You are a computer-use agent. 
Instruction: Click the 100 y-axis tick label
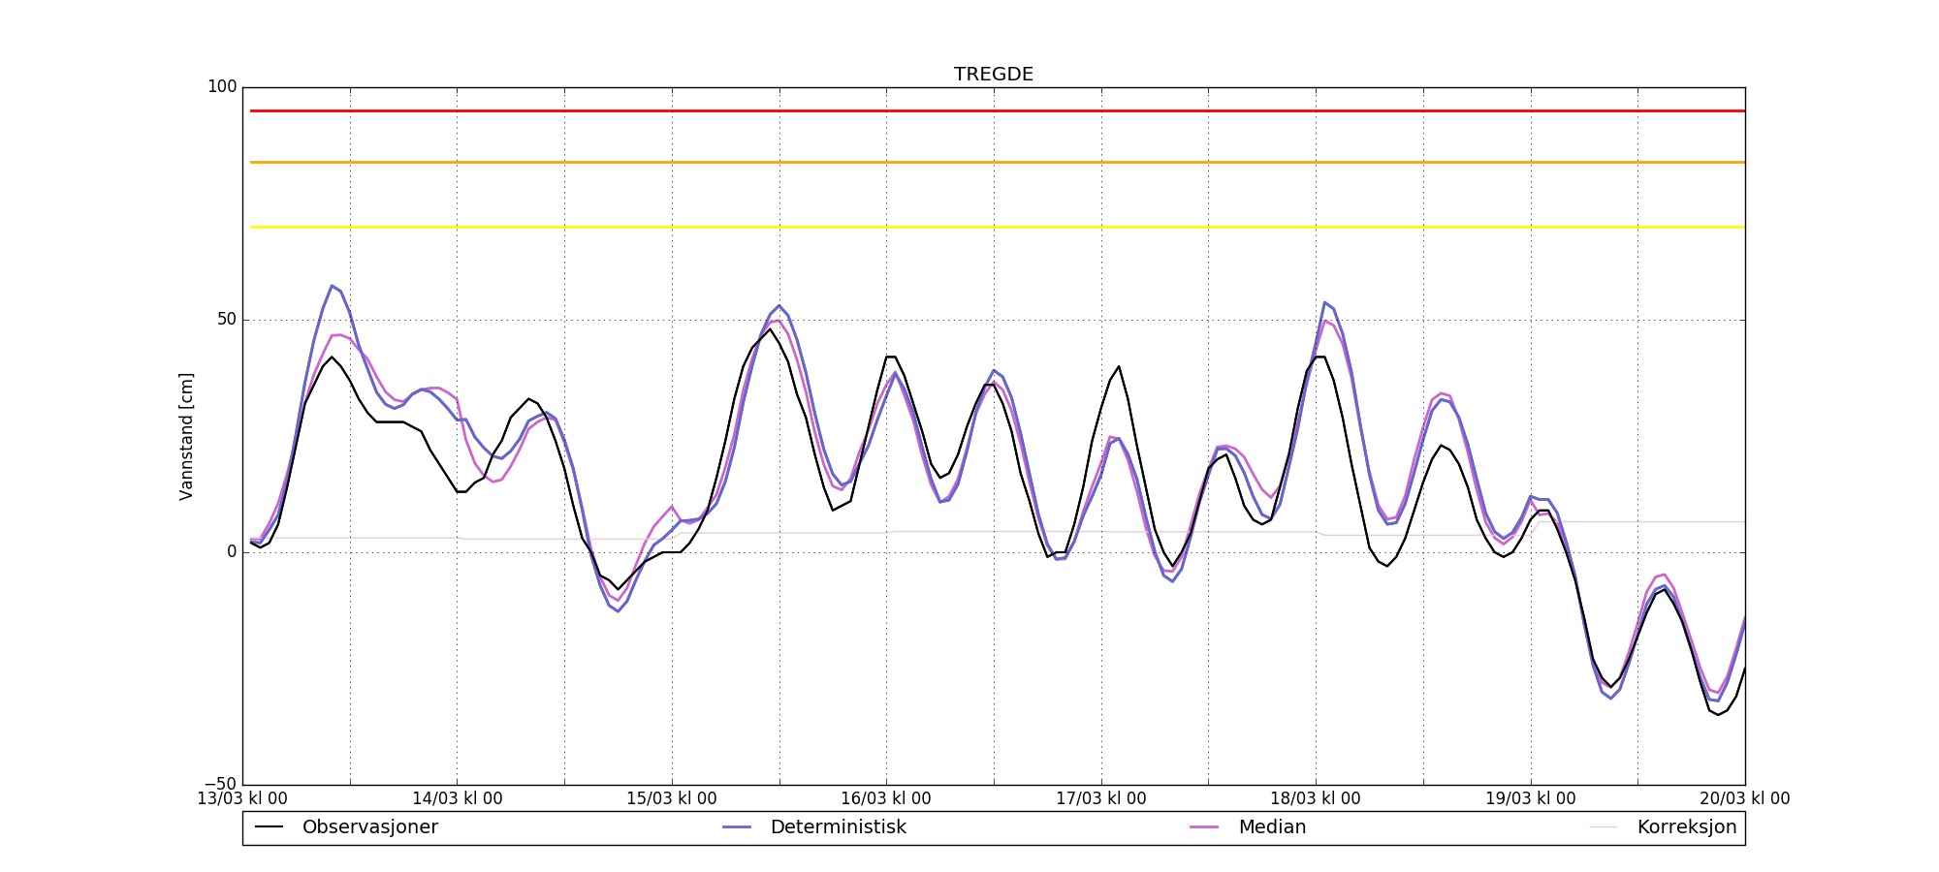[222, 87]
